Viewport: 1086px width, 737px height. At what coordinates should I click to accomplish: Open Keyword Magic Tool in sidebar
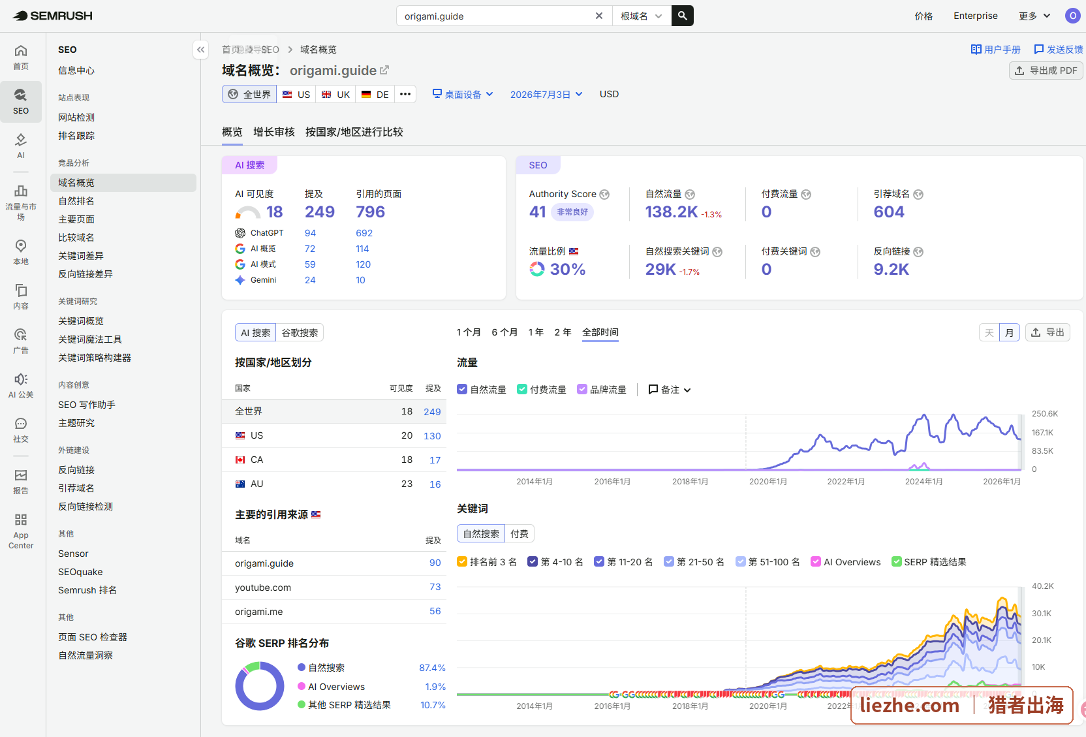(x=90, y=339)
